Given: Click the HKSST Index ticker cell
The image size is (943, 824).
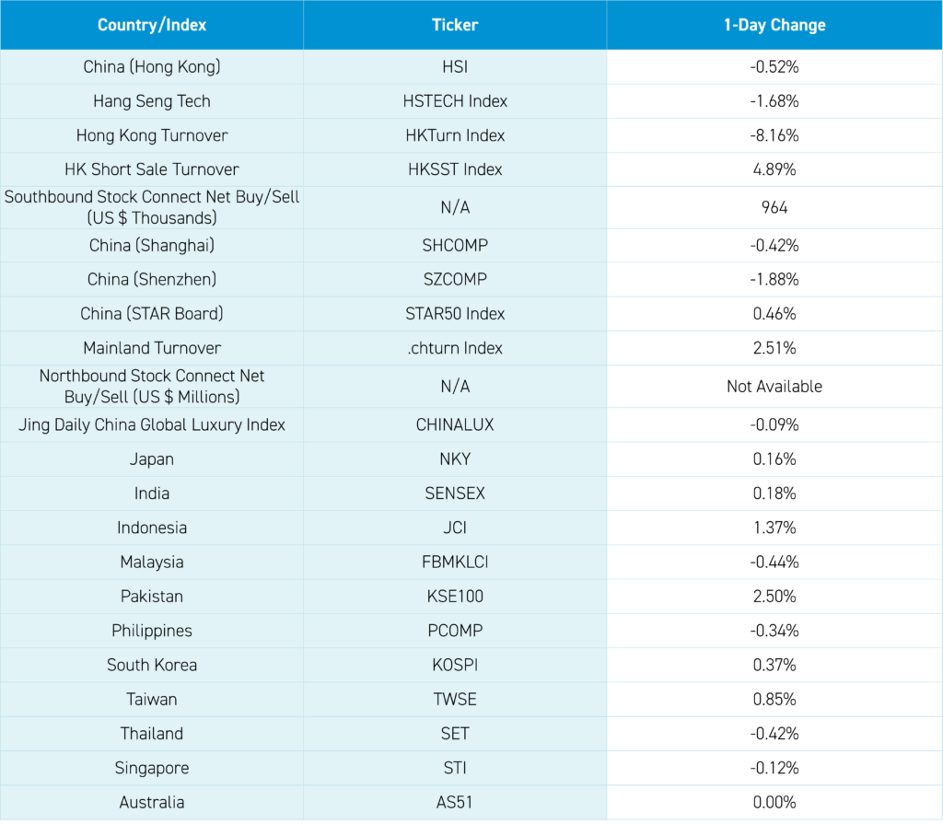Looking at the screenshot, I should [x=455, y=169].
